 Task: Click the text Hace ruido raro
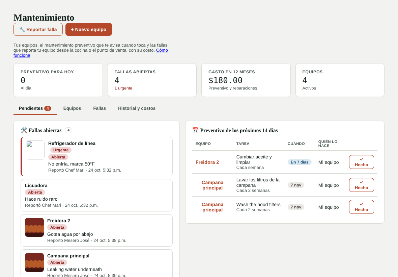pos(41,199)
